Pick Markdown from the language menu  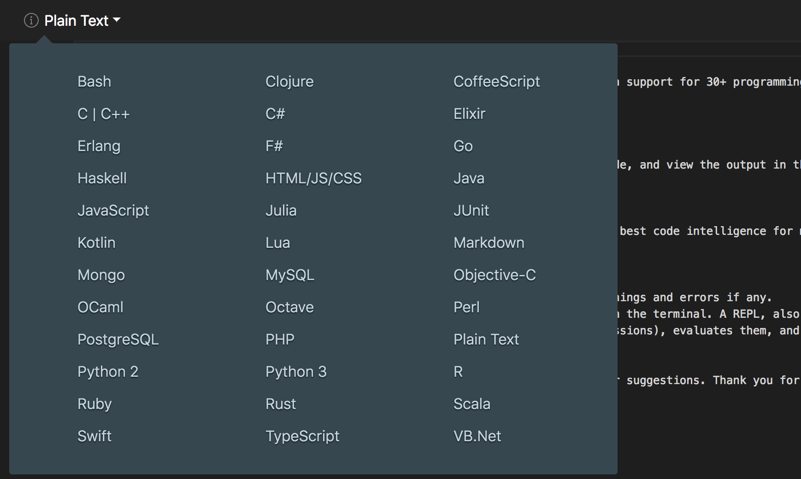coord(489,242)
